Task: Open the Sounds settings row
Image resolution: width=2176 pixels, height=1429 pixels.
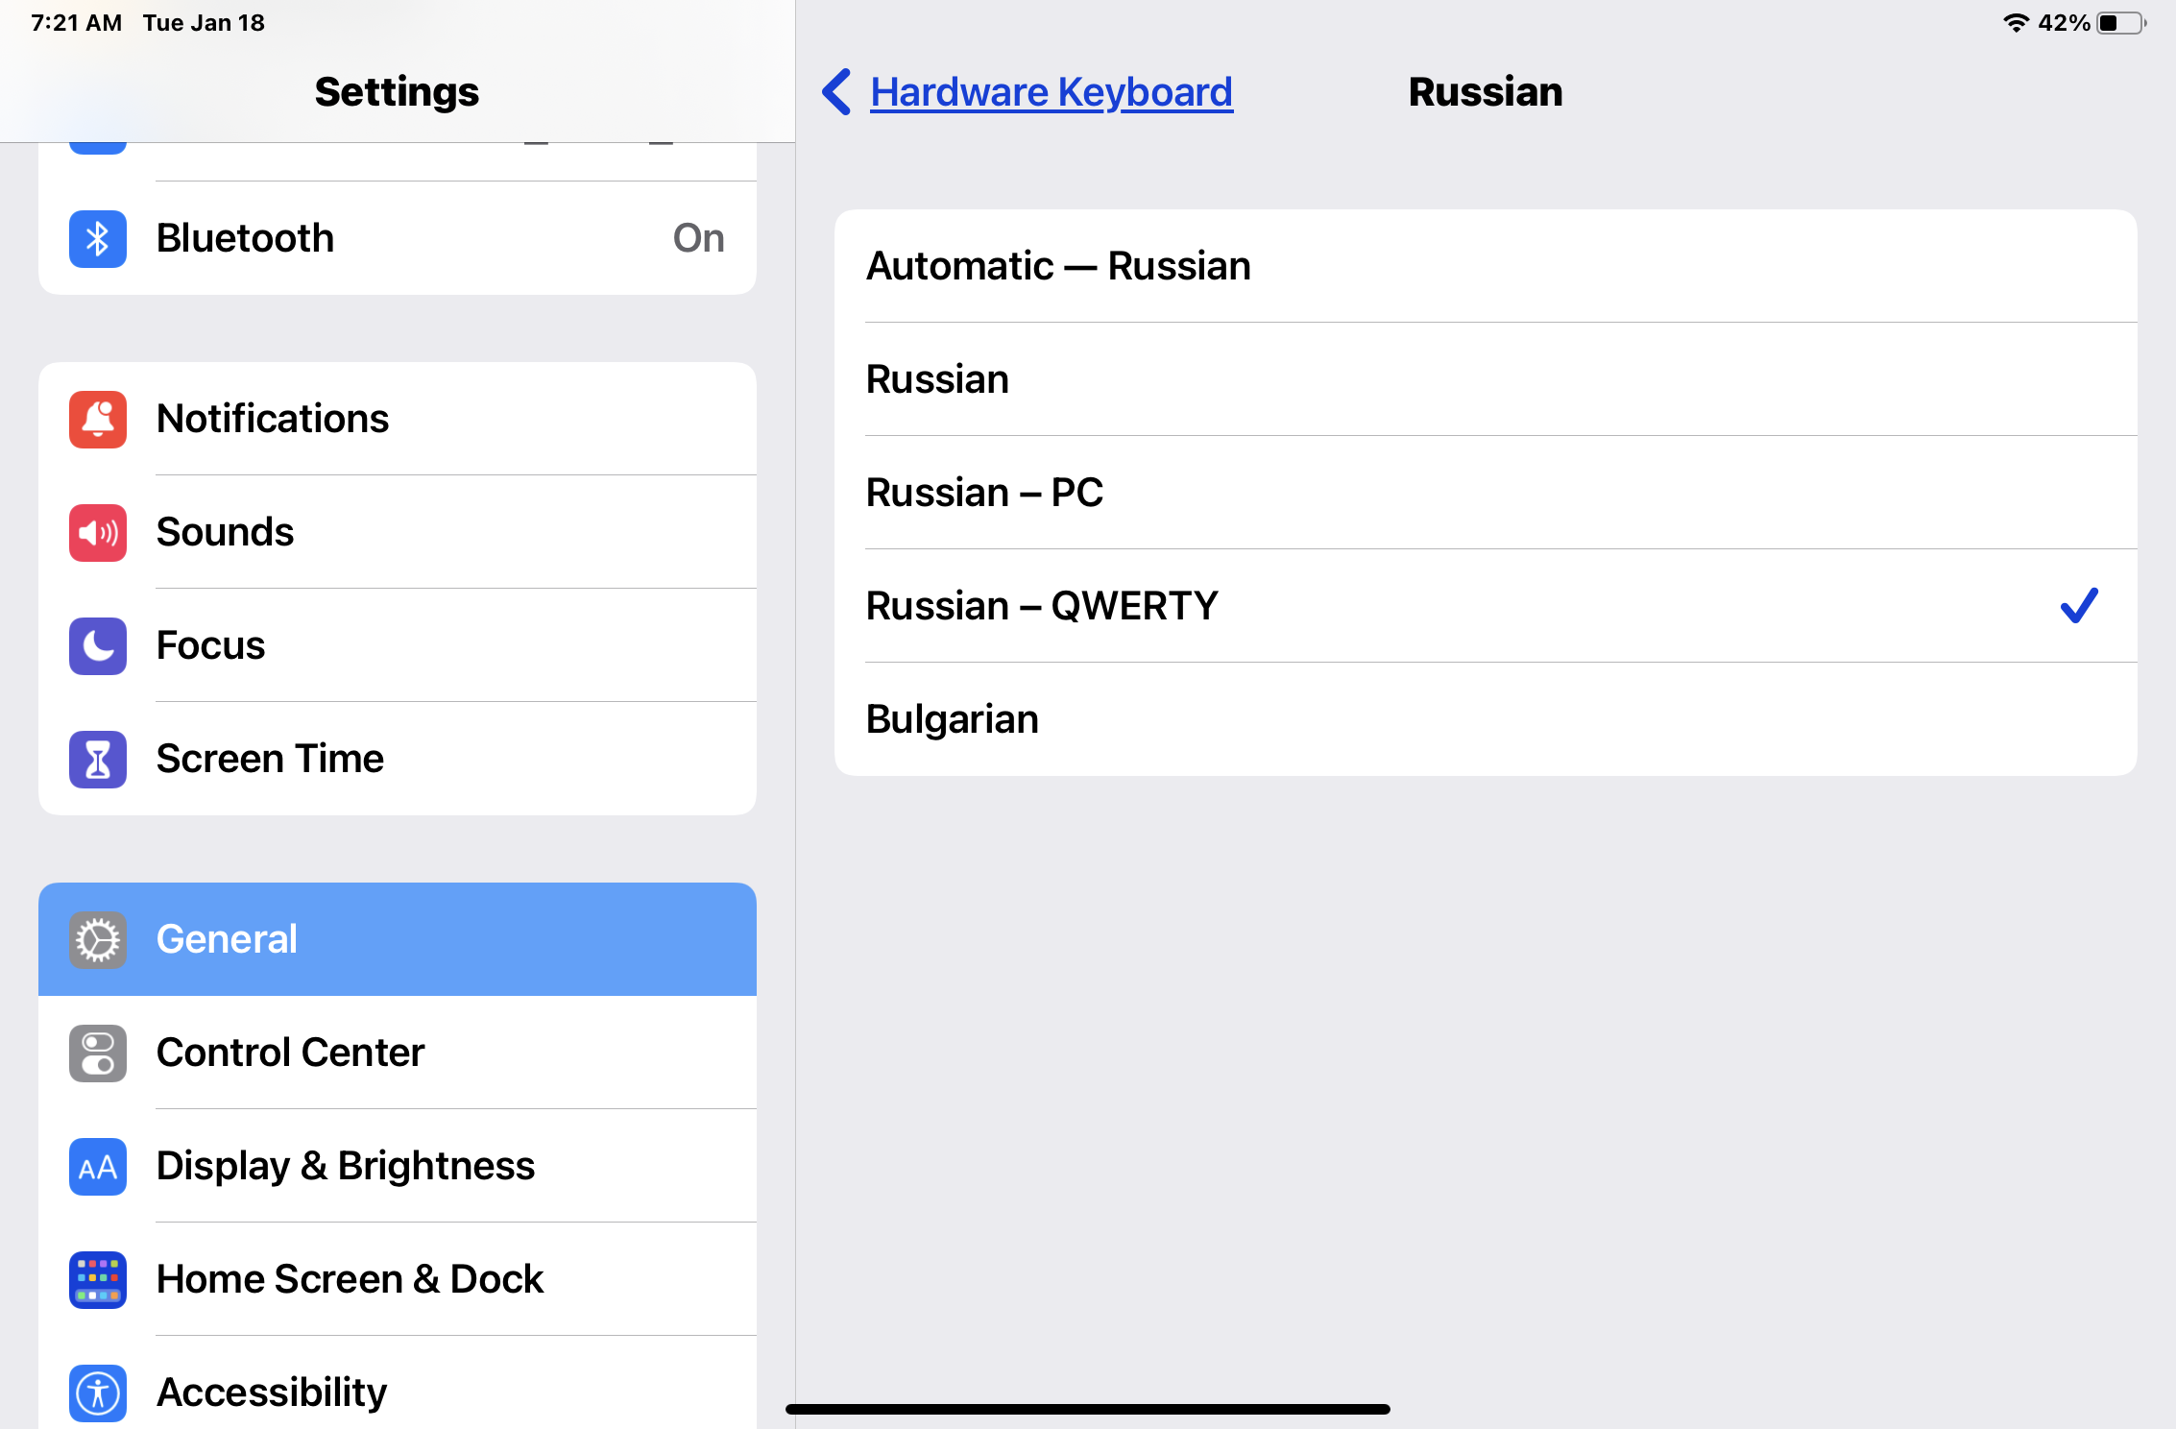Action: click(398, 532)
